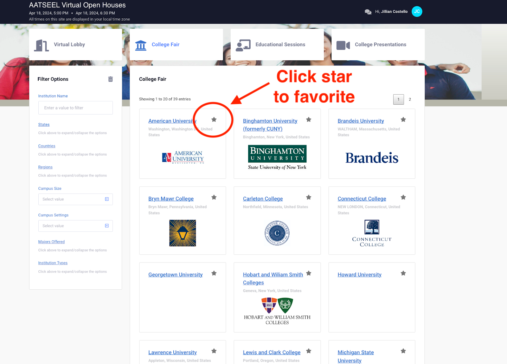Click the Michigan State University star icon
Image resolution: width=507 pixels, height=364 pixels.
(403, 351)
